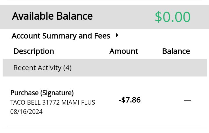Click the TACO BELL merchant name

pos(25,103)
